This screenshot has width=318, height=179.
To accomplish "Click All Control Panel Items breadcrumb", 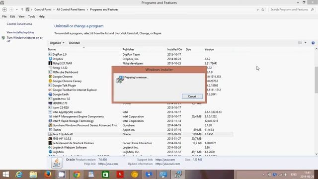I will tap(71, 9).
